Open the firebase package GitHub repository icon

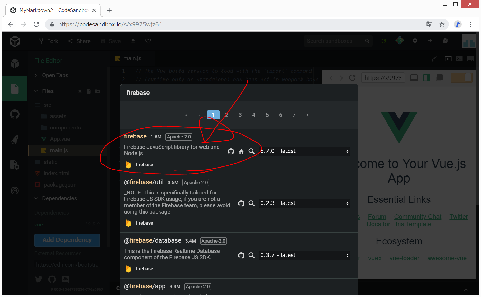click(231, 151)
